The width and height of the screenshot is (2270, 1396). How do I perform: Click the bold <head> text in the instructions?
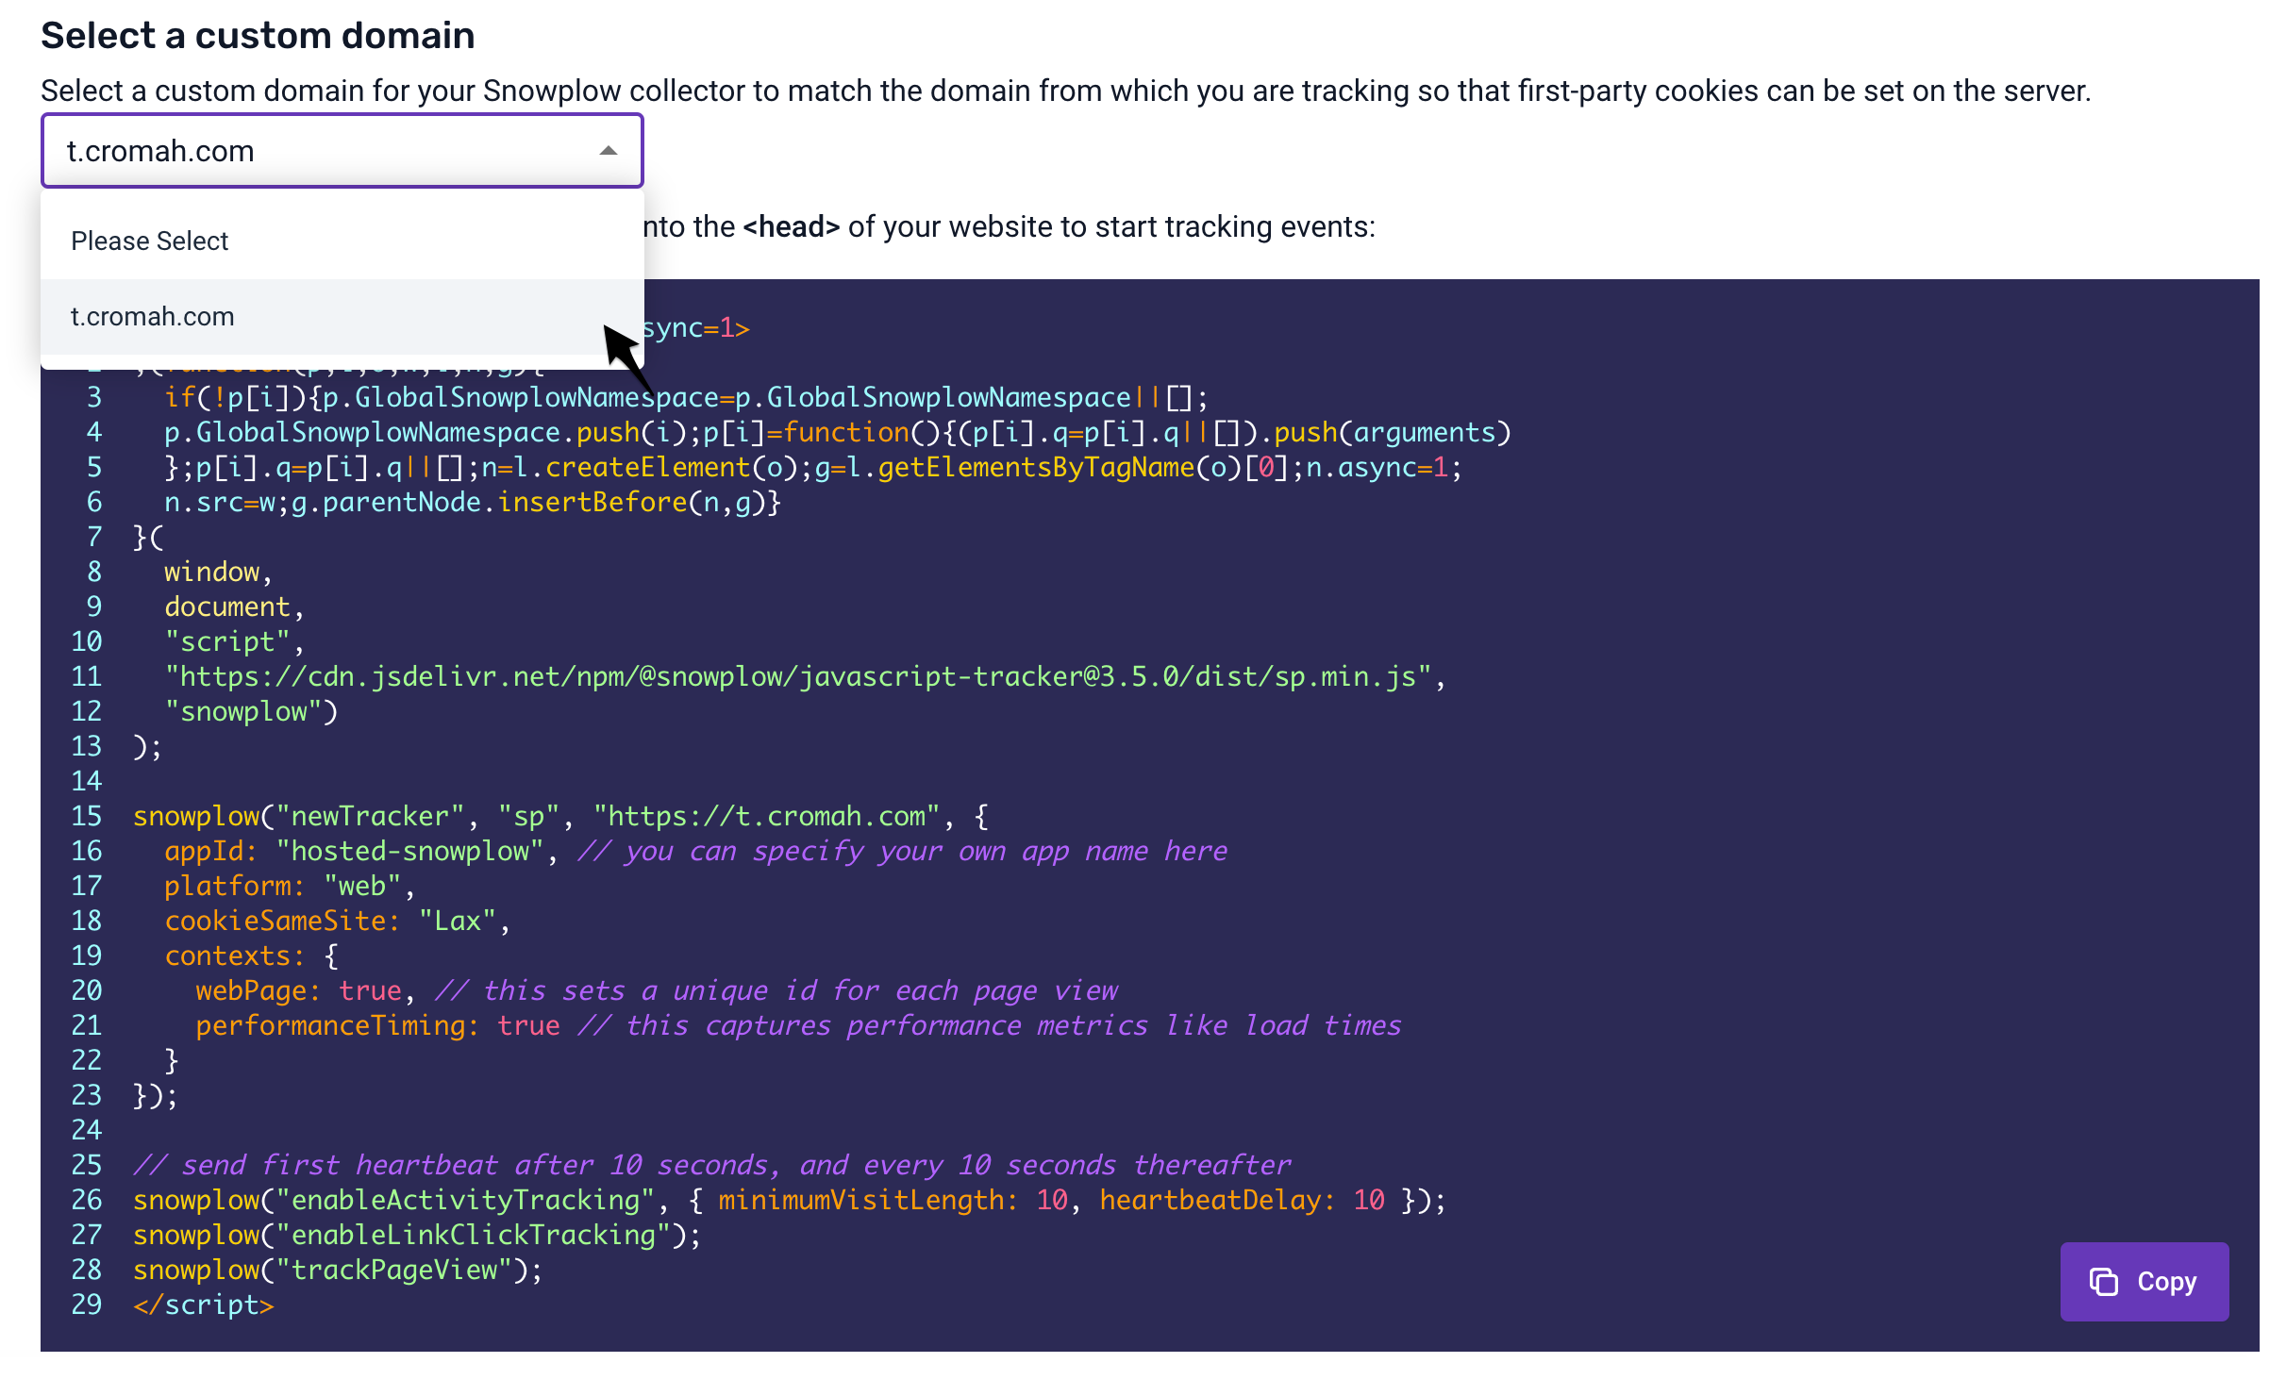tap(791, 226)
